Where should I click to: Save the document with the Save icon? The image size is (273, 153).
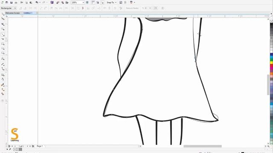(x=12, y=3)
